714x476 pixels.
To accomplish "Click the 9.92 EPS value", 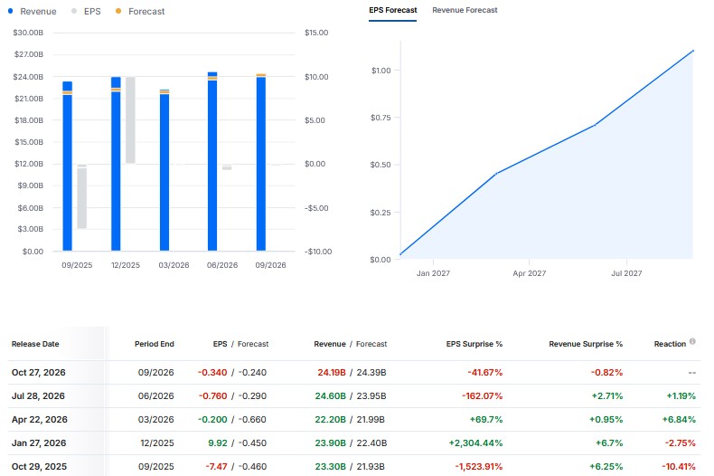I will point(218,443).
